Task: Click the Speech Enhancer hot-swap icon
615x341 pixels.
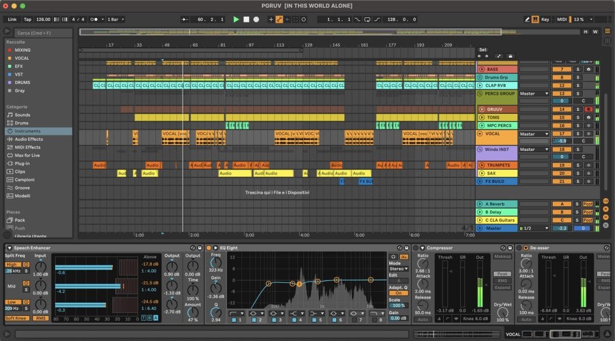Action: (193, 248)
